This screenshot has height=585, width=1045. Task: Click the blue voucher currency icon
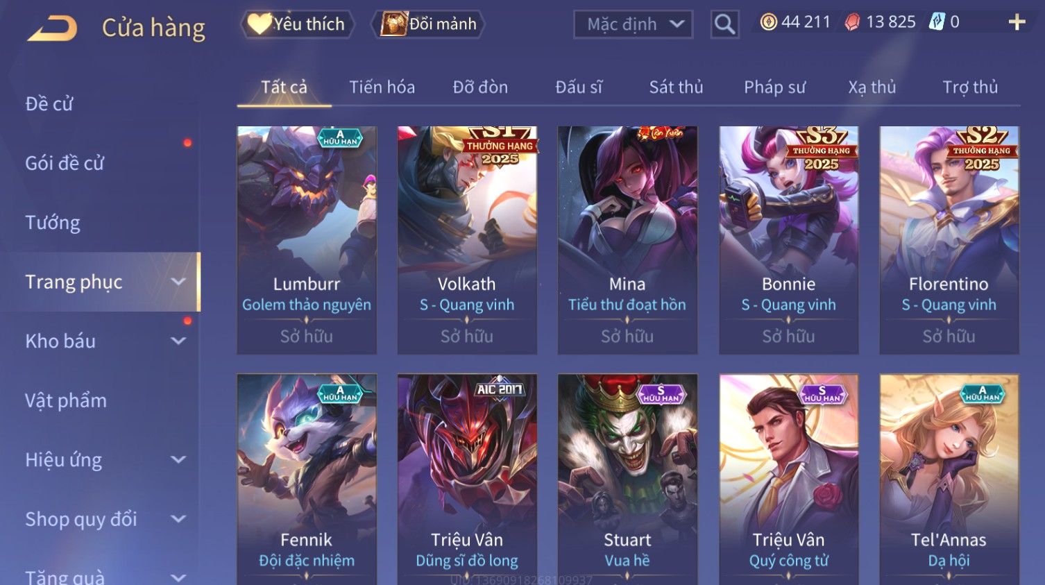click(937, 22)
